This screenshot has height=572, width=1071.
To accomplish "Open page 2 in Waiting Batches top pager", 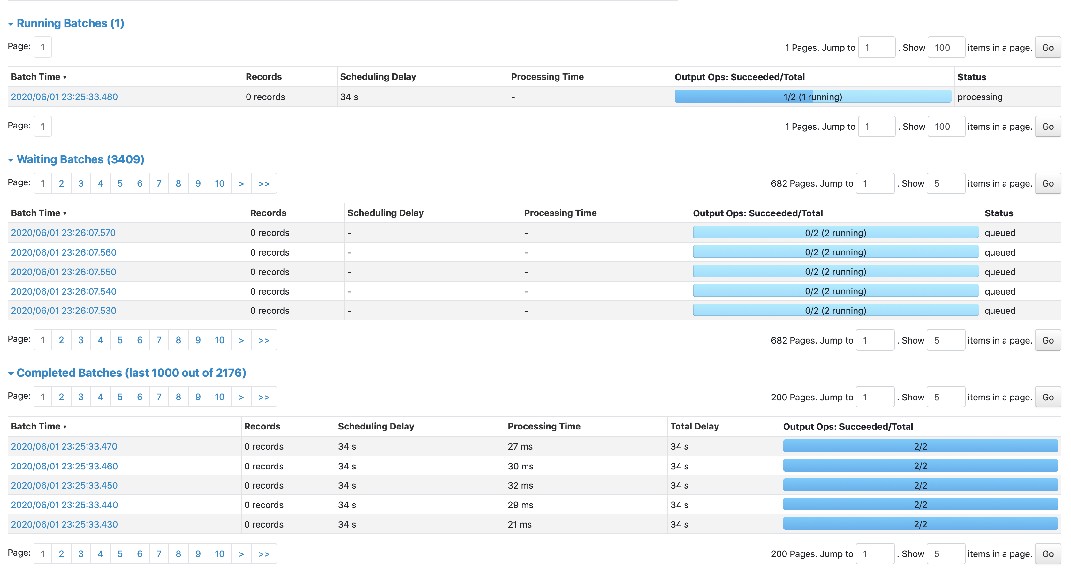I will coord(62,183).
